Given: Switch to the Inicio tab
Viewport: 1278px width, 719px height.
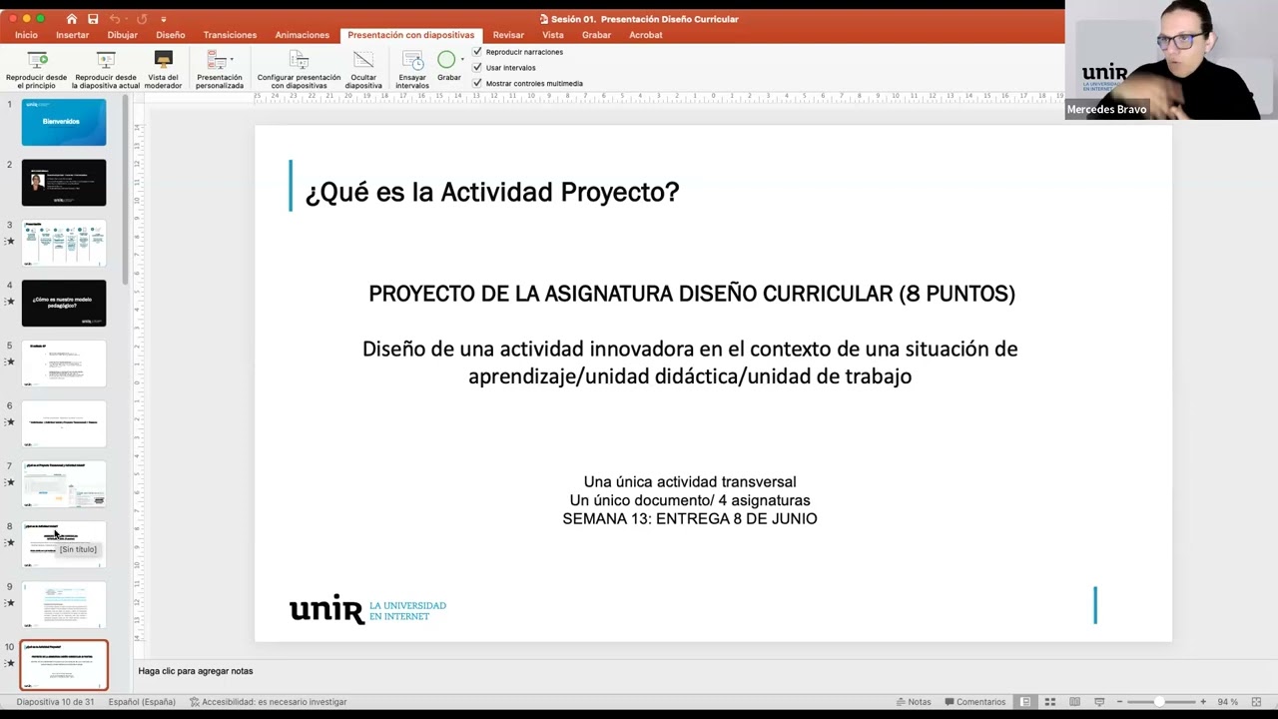Looking at the screenshot, I should (26, 35).
